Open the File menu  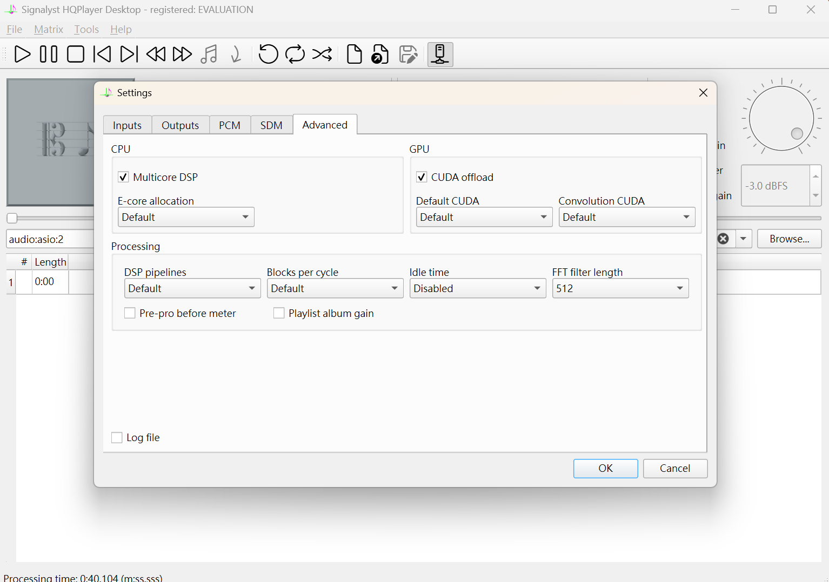15,30
